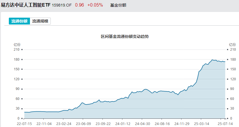
Task: Click the x-axis date 25-03-14
Action: [202, 124]
